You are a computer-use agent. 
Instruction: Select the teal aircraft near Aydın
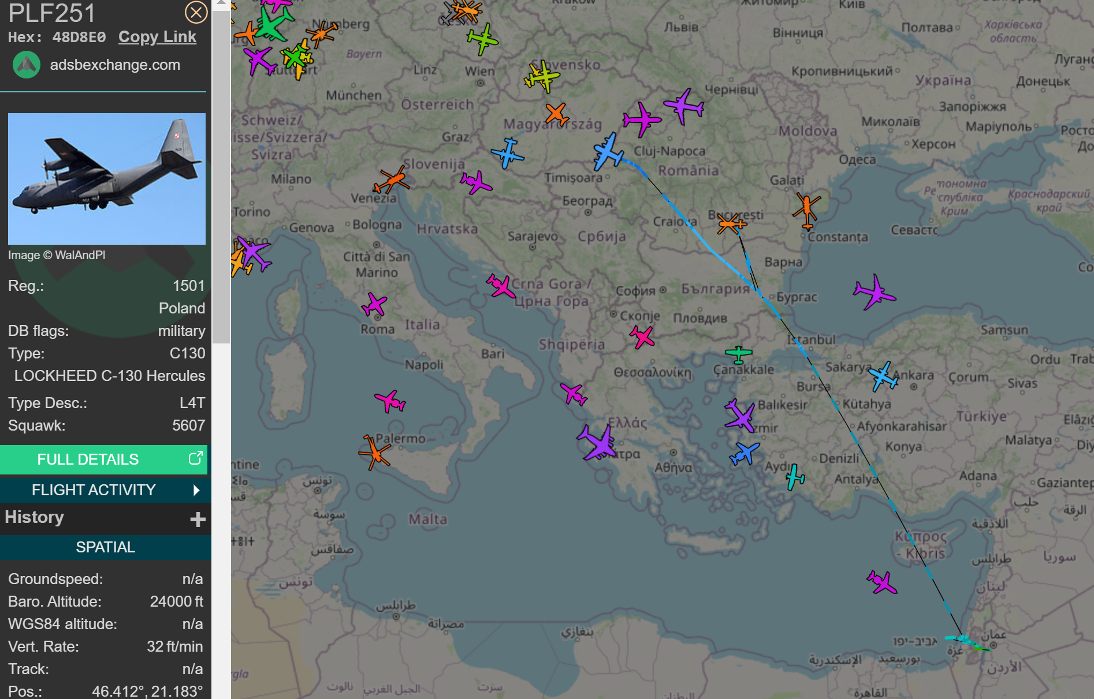(x=795, y=477)
